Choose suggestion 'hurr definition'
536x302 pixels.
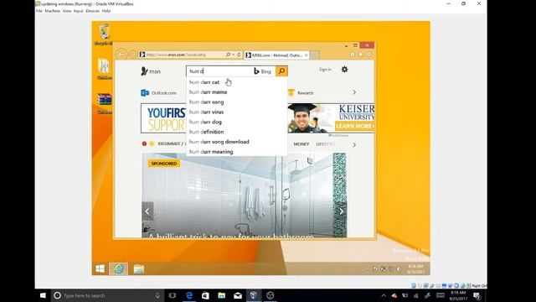(236, 132)
